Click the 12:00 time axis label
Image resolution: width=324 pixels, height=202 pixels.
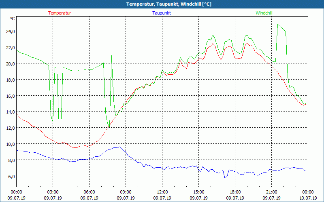point(162,192)
